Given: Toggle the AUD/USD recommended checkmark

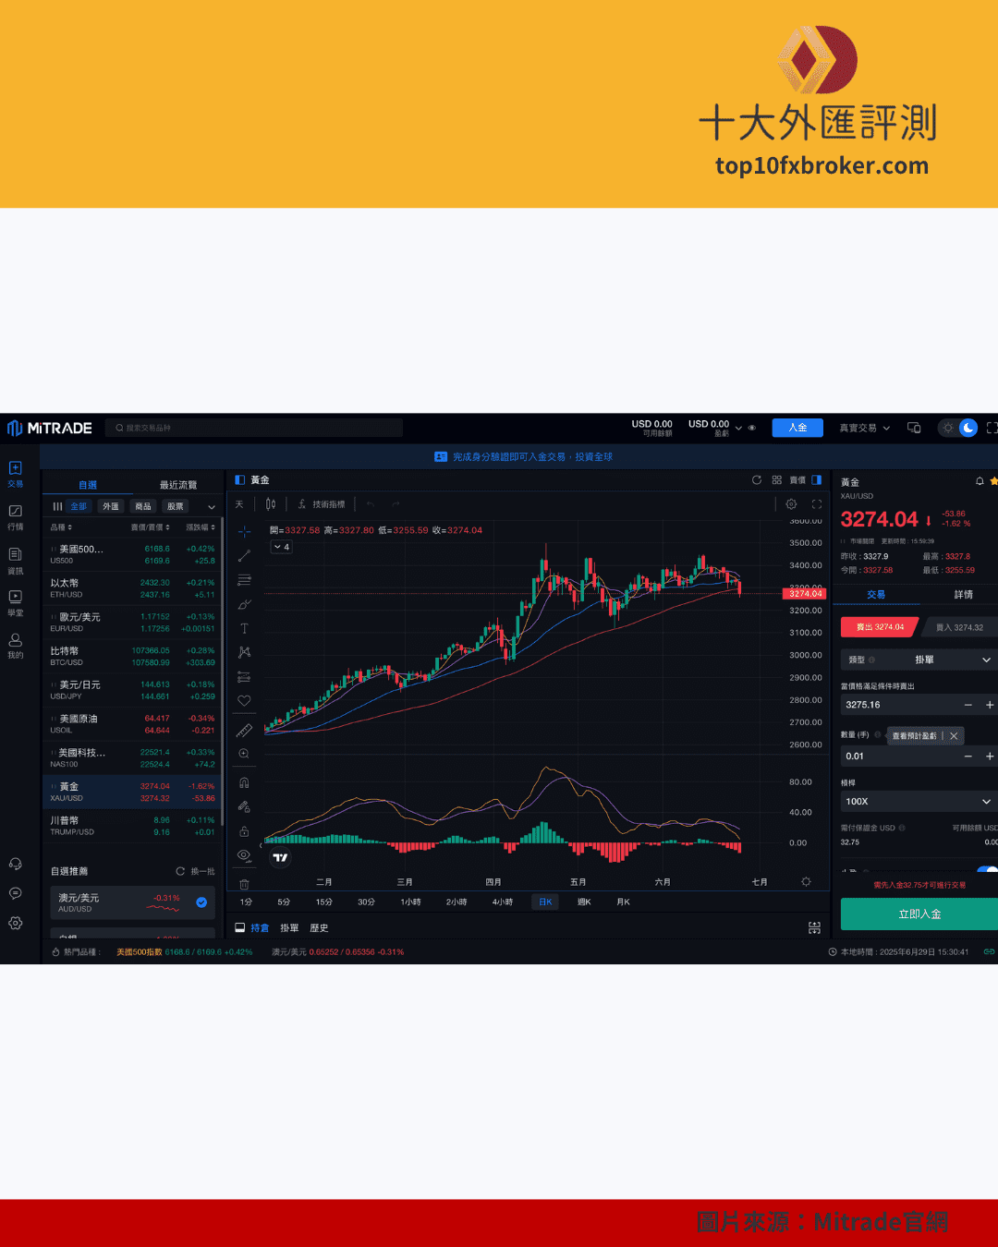Looking at the screenshot, I should coord(201,902).
